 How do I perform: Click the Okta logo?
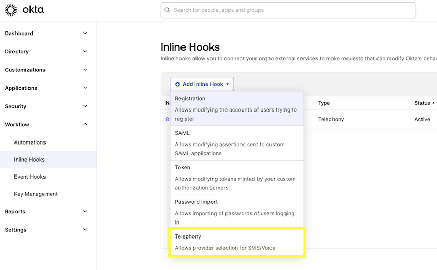24,10
